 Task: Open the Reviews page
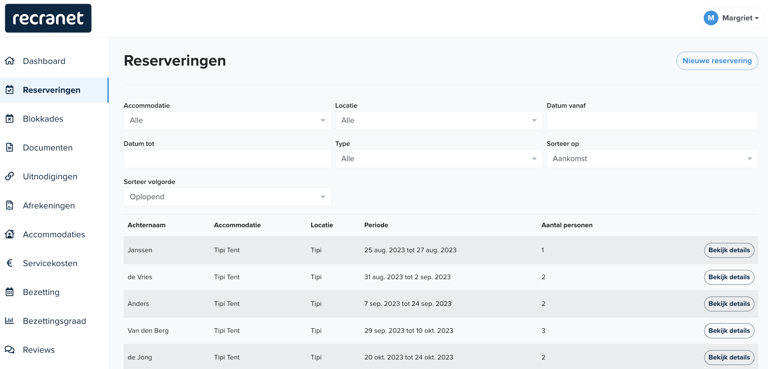[x=54, y=350]
